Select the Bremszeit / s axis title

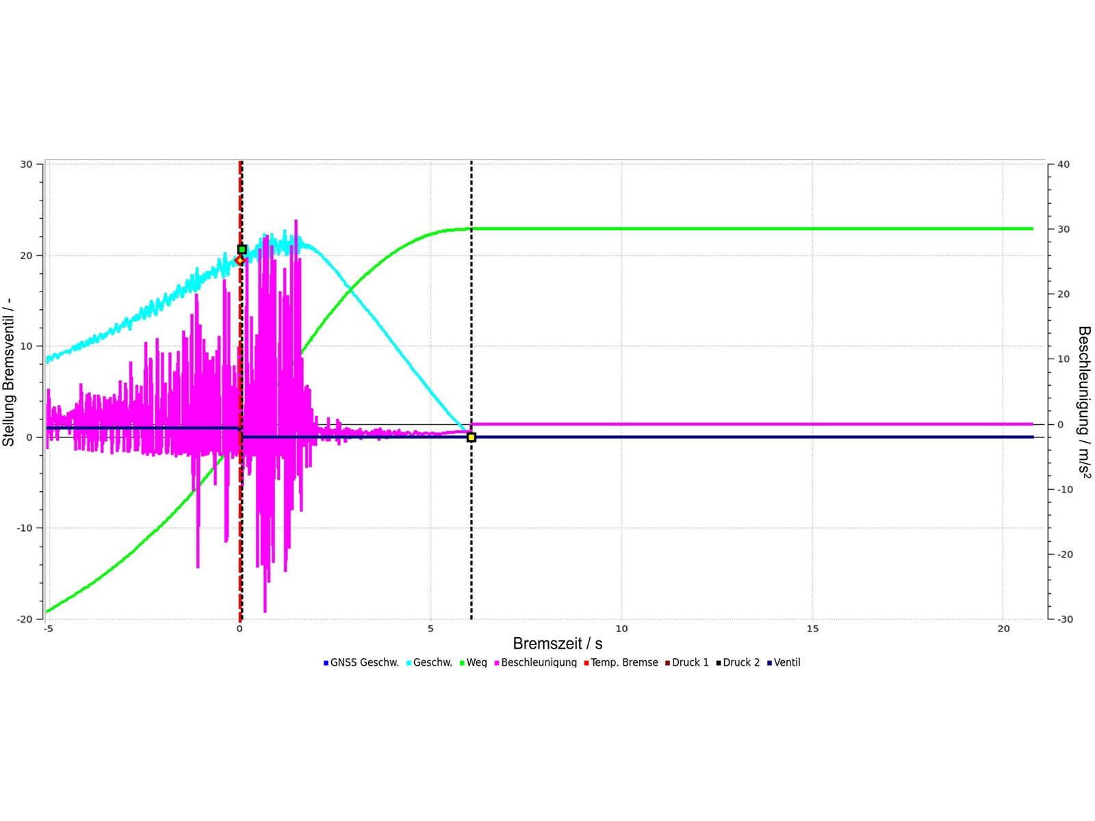tap(557, 644)
